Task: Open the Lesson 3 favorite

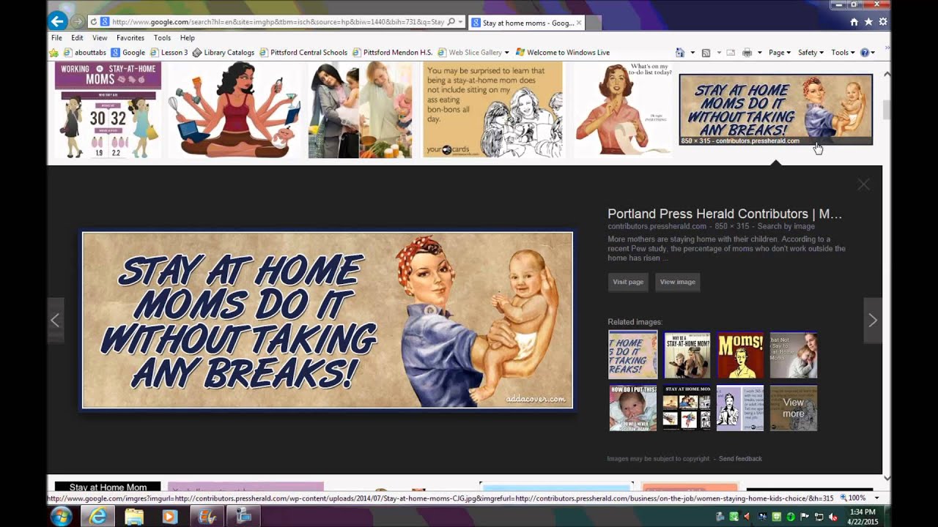Action: (x=169, y=53)
